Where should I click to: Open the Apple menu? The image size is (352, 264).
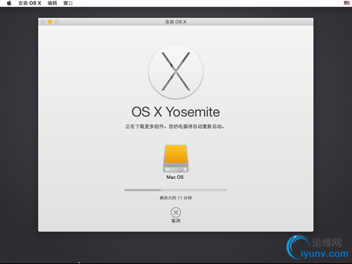9,3
